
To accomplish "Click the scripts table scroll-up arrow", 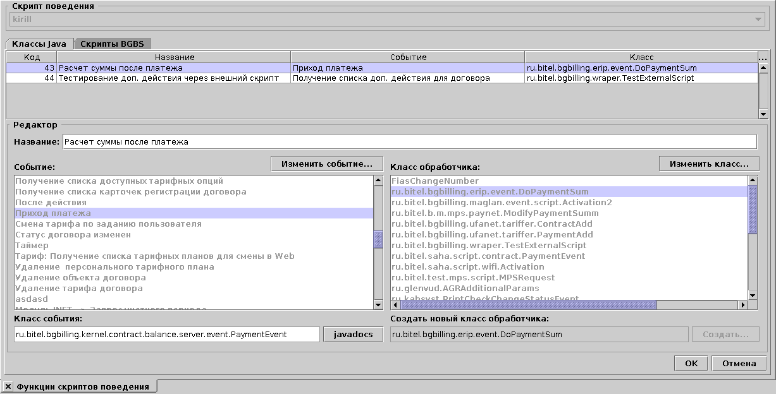I will [x=763, y=68].
